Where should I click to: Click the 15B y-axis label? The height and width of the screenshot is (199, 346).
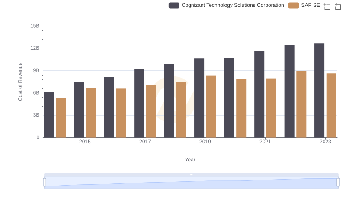pyautogui.click(x=35, y=26)
